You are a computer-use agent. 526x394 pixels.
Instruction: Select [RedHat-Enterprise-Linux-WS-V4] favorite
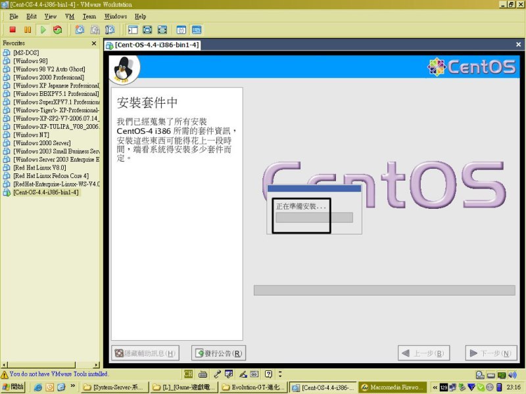click(x=57, y=184)
